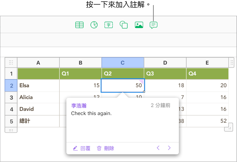The width and height of the screenshot is (237, 162).
Task: Open the comment tool in the toolbar
Action: pos(153,25)
